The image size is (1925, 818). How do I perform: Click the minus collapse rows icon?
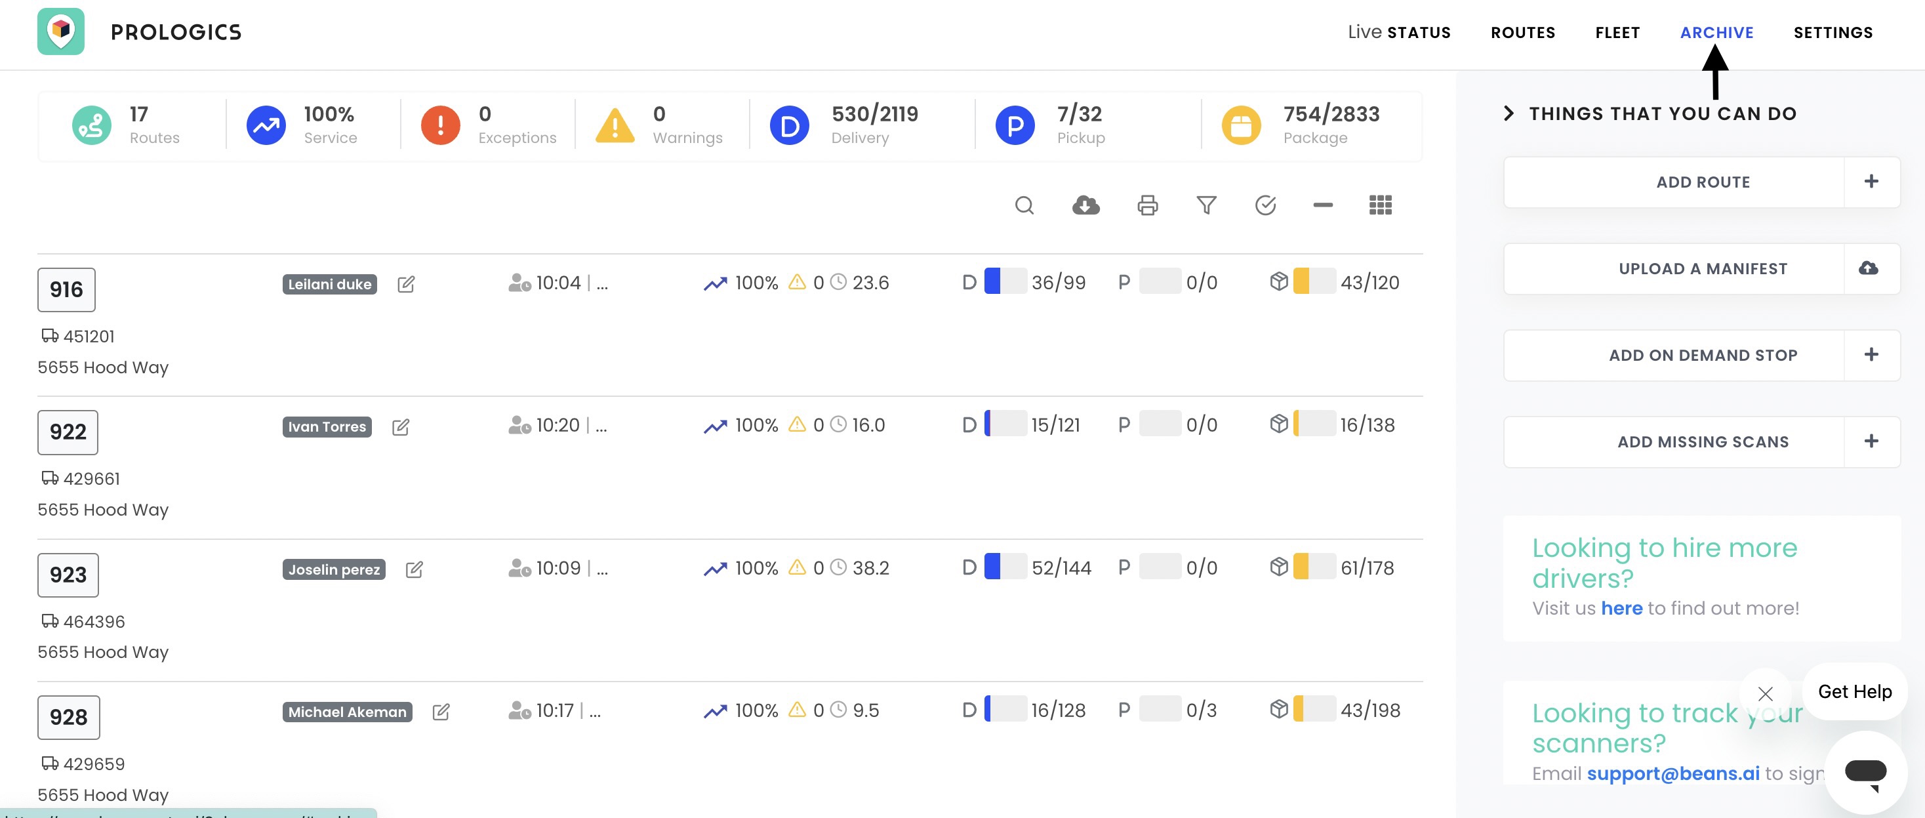1323,205
